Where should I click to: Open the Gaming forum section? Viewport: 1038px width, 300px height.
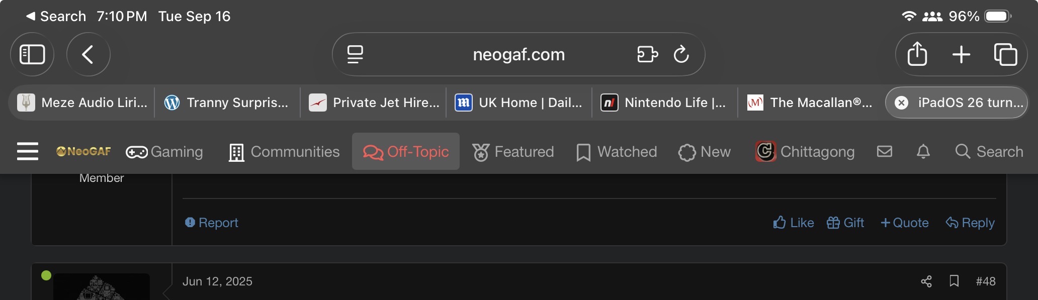click(164, 152)
